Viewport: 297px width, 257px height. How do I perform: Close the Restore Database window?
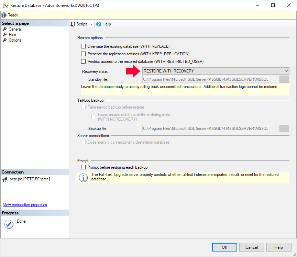pos(289,5)
